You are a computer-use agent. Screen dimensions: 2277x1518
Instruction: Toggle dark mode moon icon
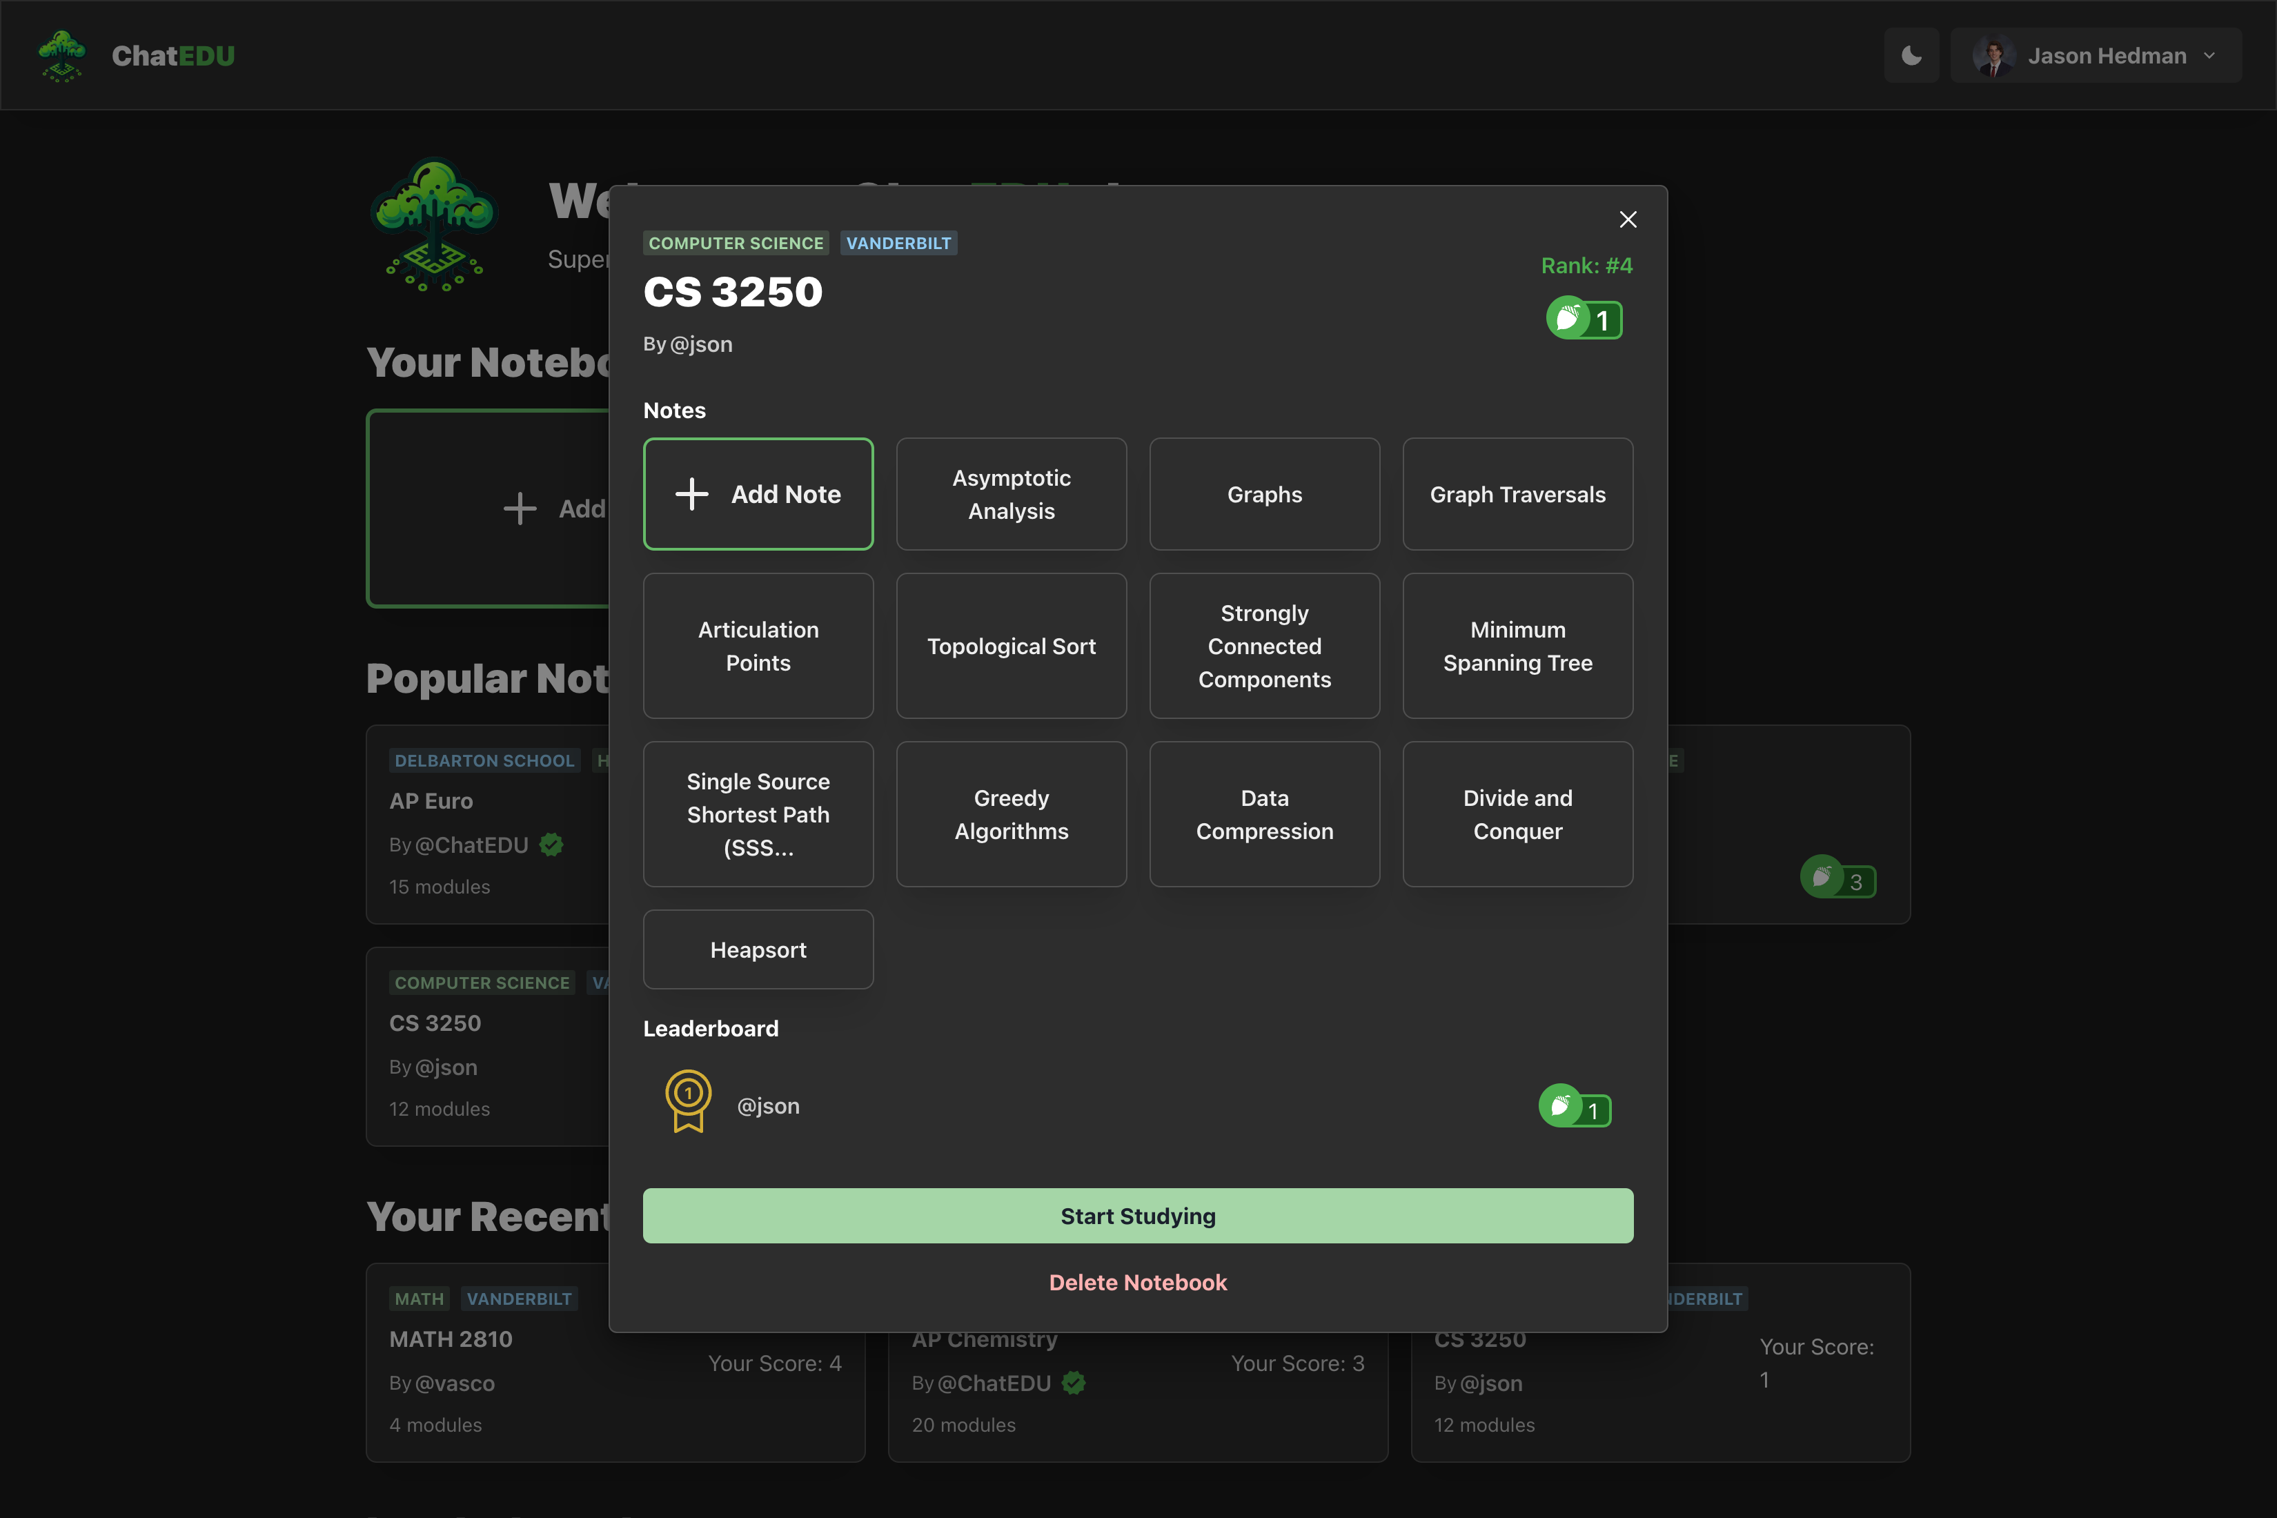(x=1911, y=55)
